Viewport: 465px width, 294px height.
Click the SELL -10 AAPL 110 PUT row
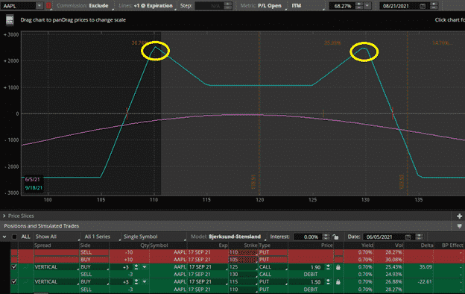point(237,252)
